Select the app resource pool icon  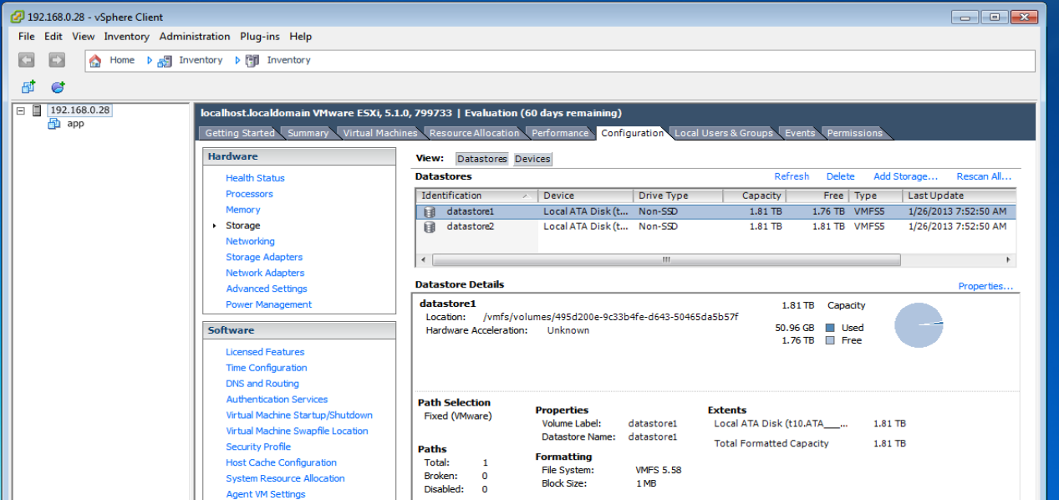tap(54, 124)
